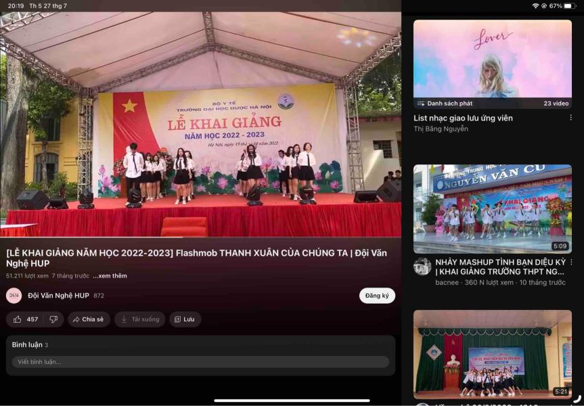Play the Nguyễn Văn Cừ dance video thumbnail
This screenshot has width=584, height=406.
(492, 208)
